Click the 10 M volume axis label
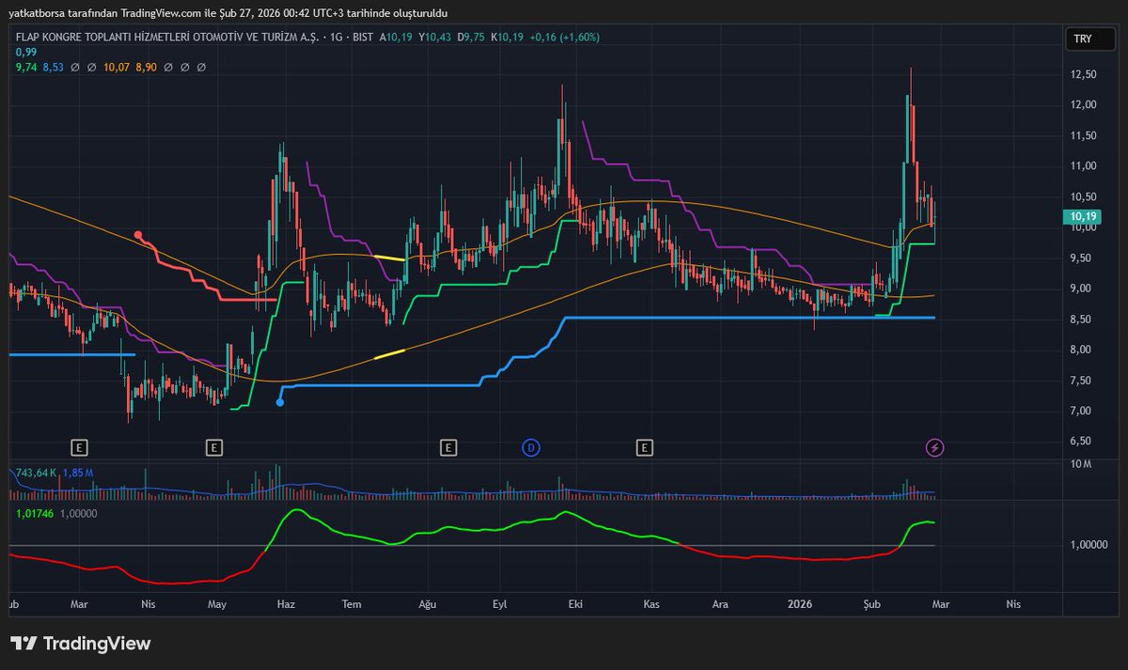Screen dimensions: 1128x670 [x=1081, y=465]
